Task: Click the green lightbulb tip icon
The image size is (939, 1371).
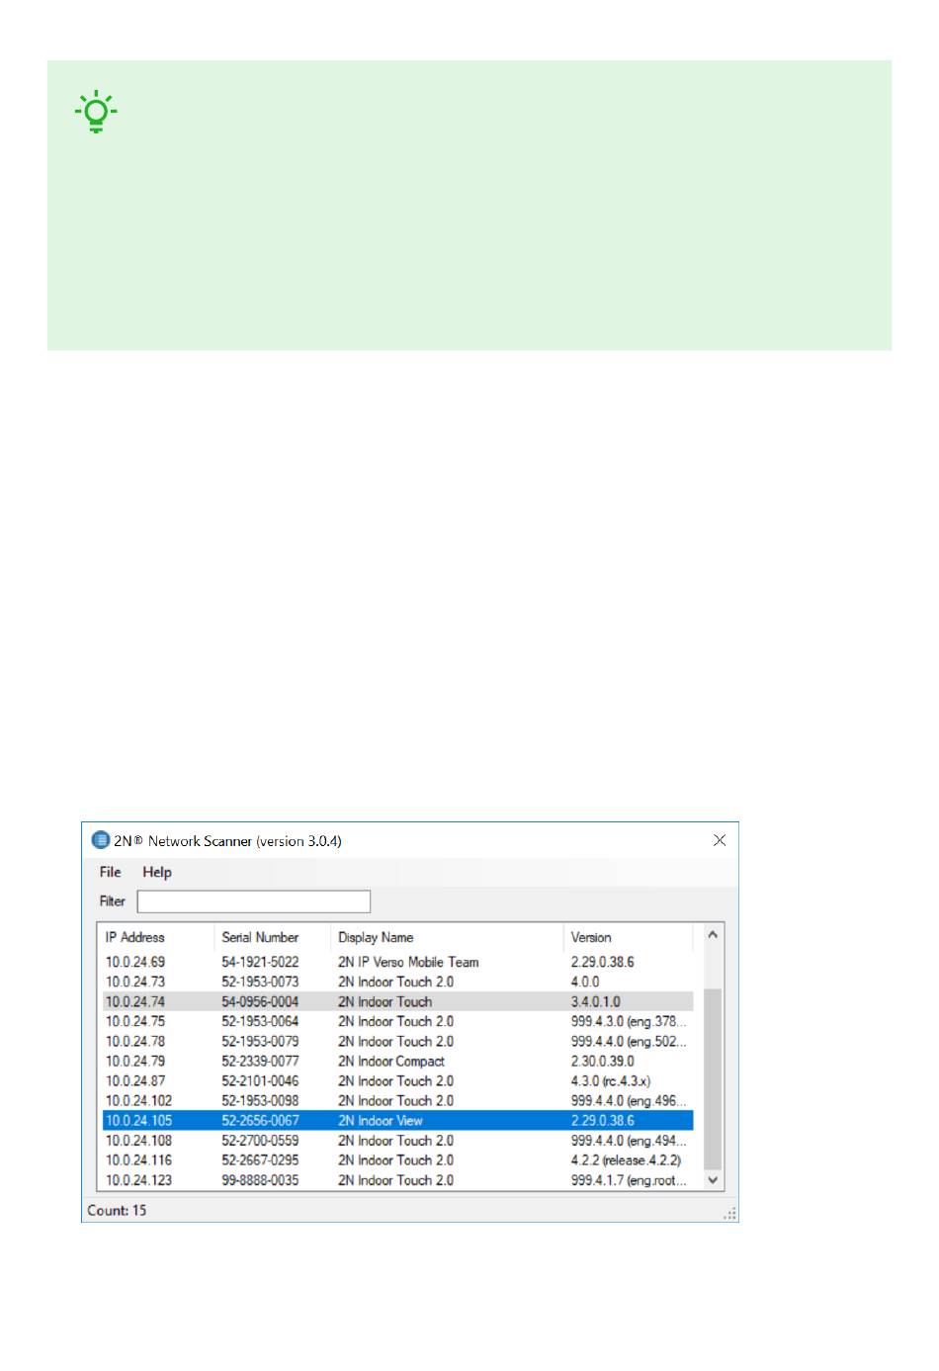Action: click(x=96, y=111)
